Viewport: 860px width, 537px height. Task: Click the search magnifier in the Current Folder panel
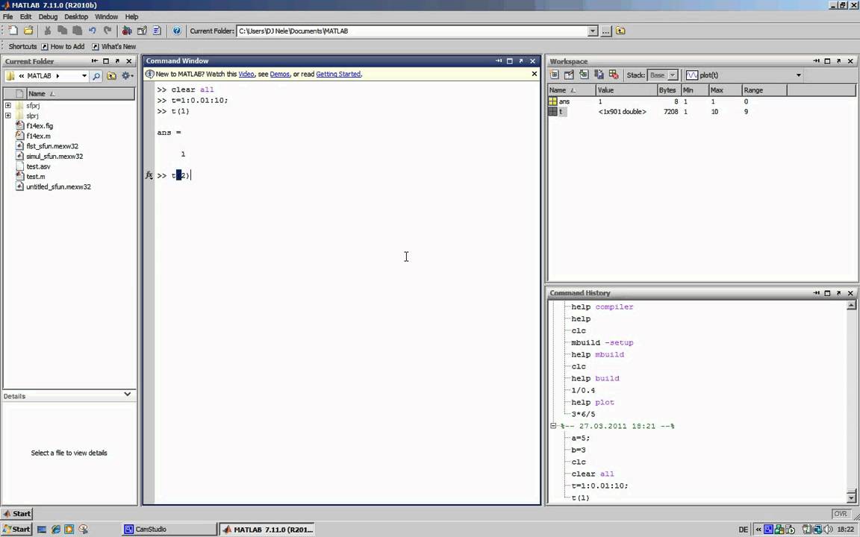(x=96, y=76)
